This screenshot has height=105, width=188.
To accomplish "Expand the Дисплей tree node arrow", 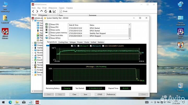I will pyautogui.click(x=33, y=50).
